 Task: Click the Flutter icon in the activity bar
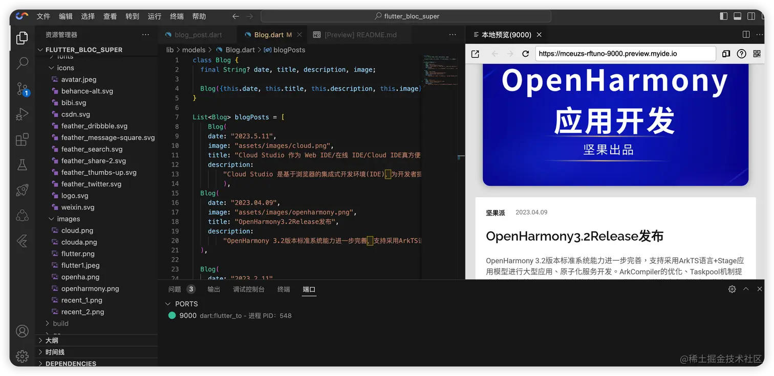[x=22, y=241]
